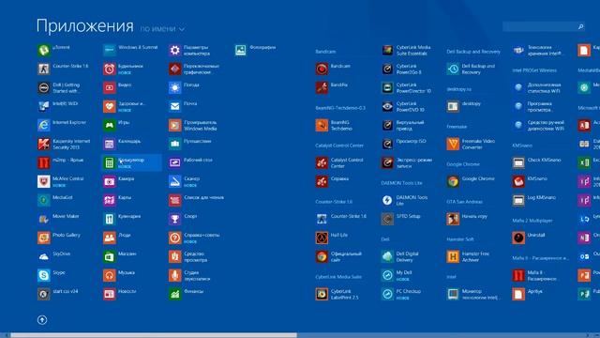Open the Магазин (Store) app
This screenshot has width=600, height=338.
pos(120,256)
